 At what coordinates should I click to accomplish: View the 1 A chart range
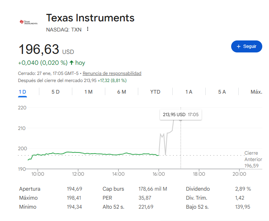(x=189, y=92)
